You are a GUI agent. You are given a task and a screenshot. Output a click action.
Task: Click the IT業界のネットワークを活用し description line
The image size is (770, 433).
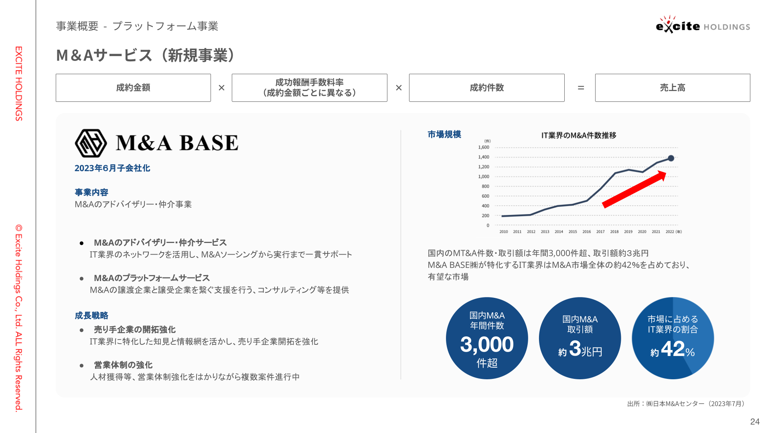click(221, 255)
